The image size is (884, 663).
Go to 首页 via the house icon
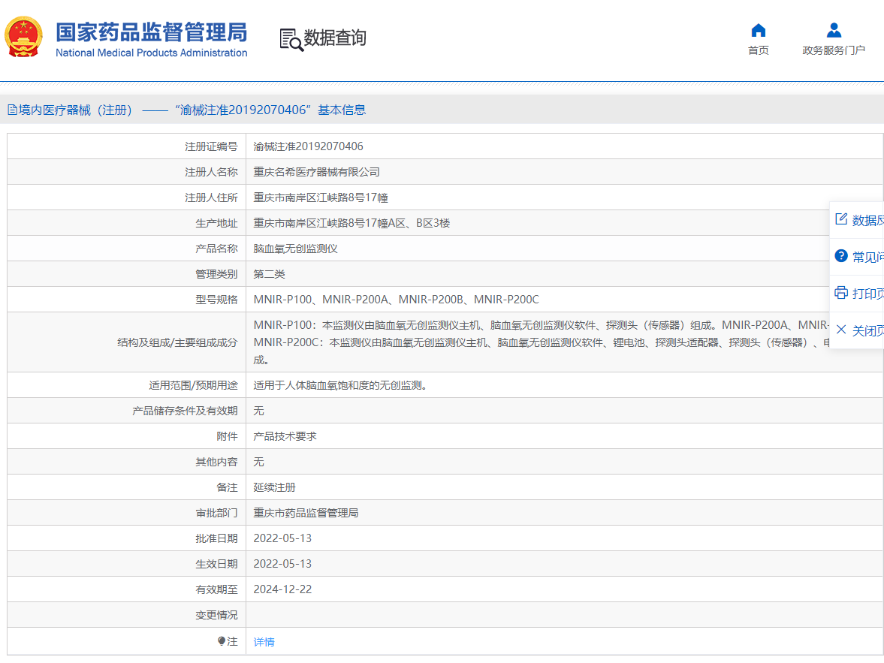tap(759, 30)
